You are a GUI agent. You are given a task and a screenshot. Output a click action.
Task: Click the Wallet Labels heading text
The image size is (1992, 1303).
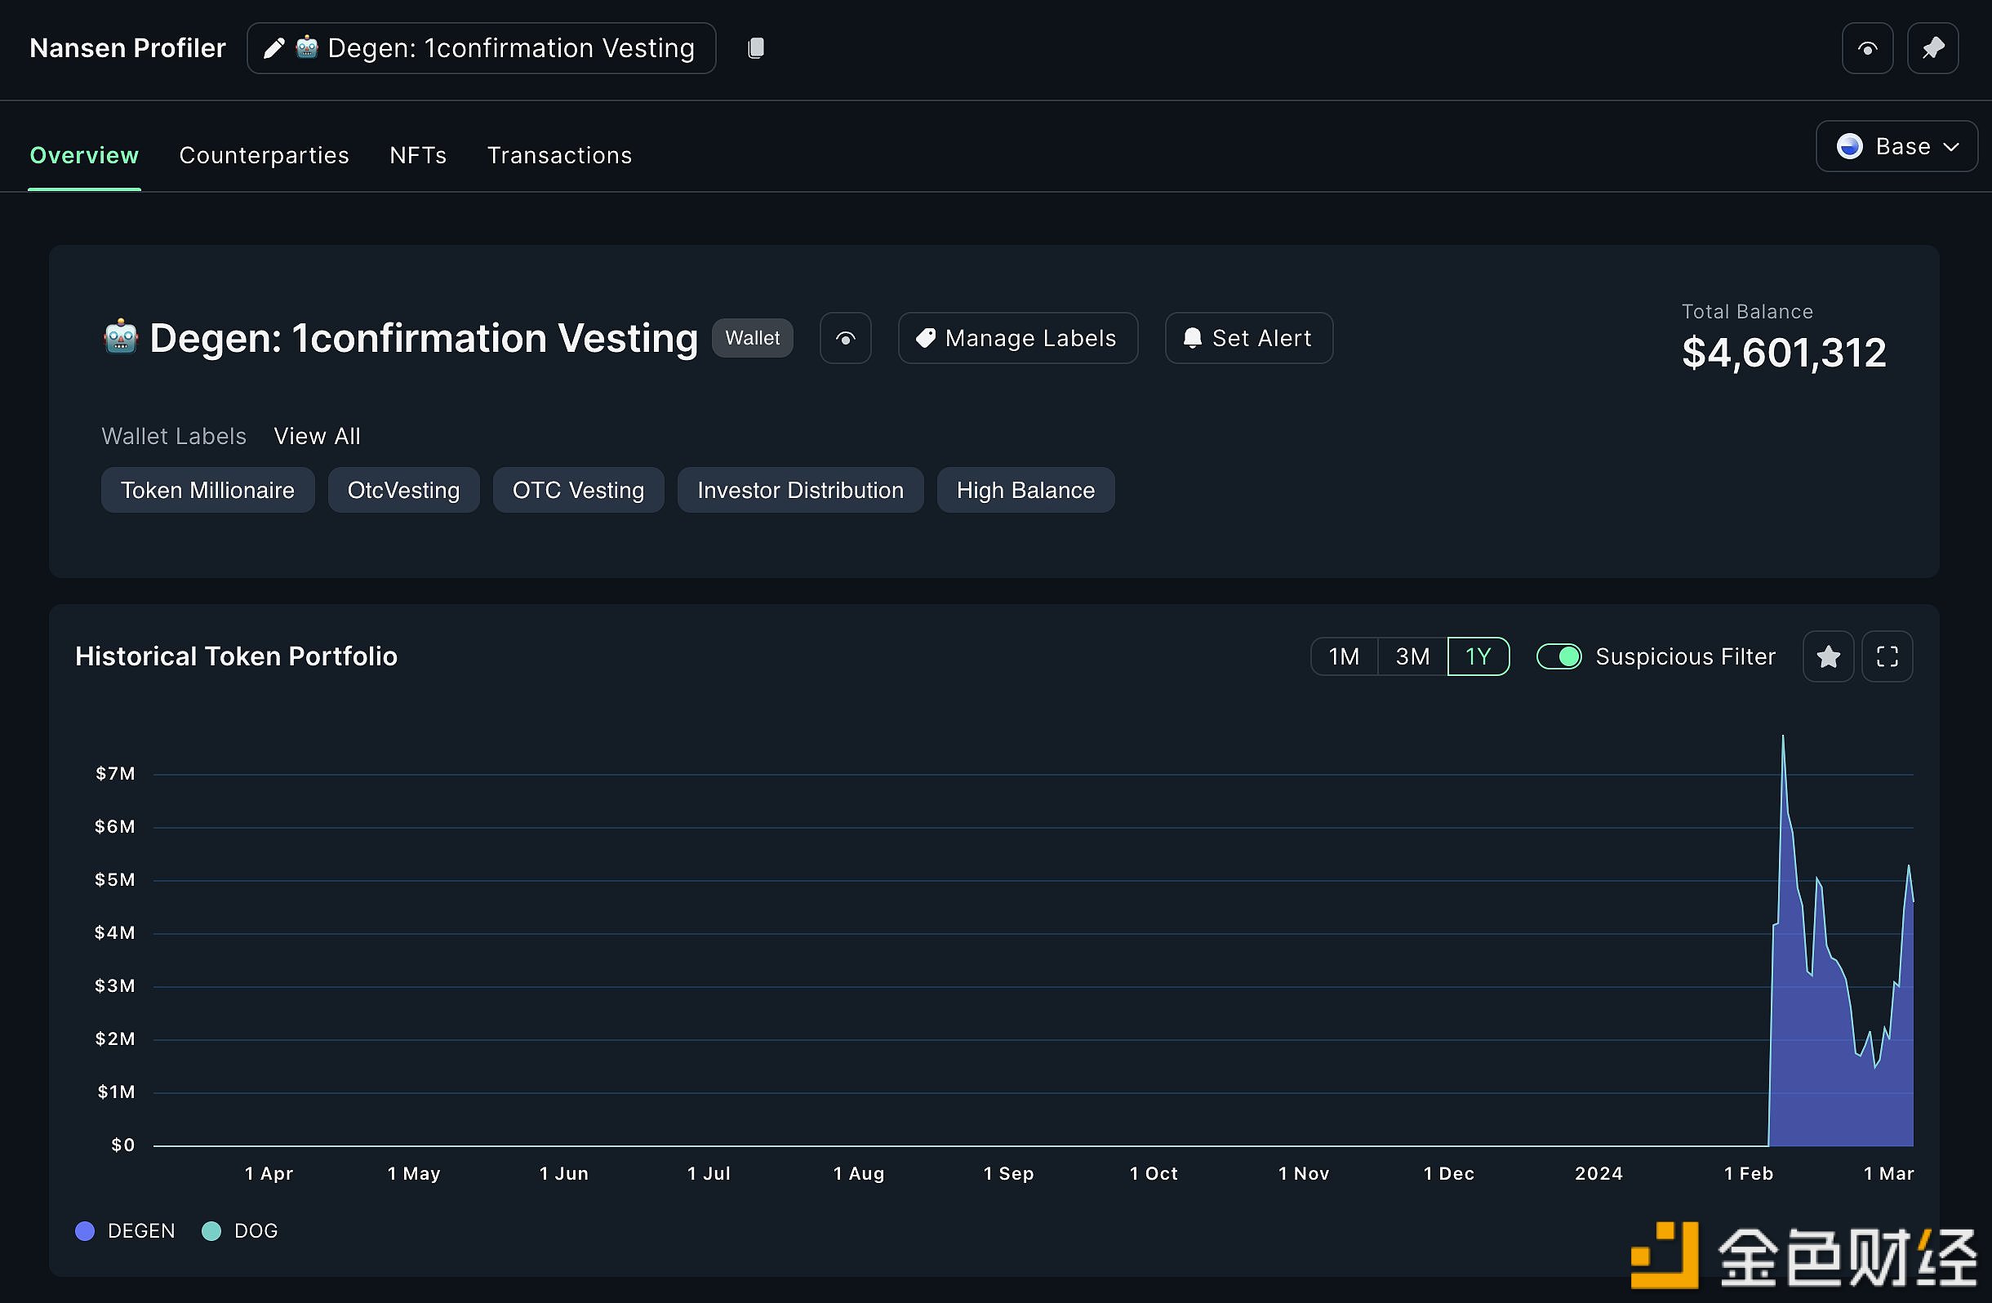pyautogui.click(x=174, y=436)
